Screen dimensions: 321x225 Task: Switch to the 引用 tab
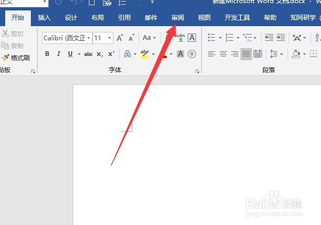(x=124, y=18)
